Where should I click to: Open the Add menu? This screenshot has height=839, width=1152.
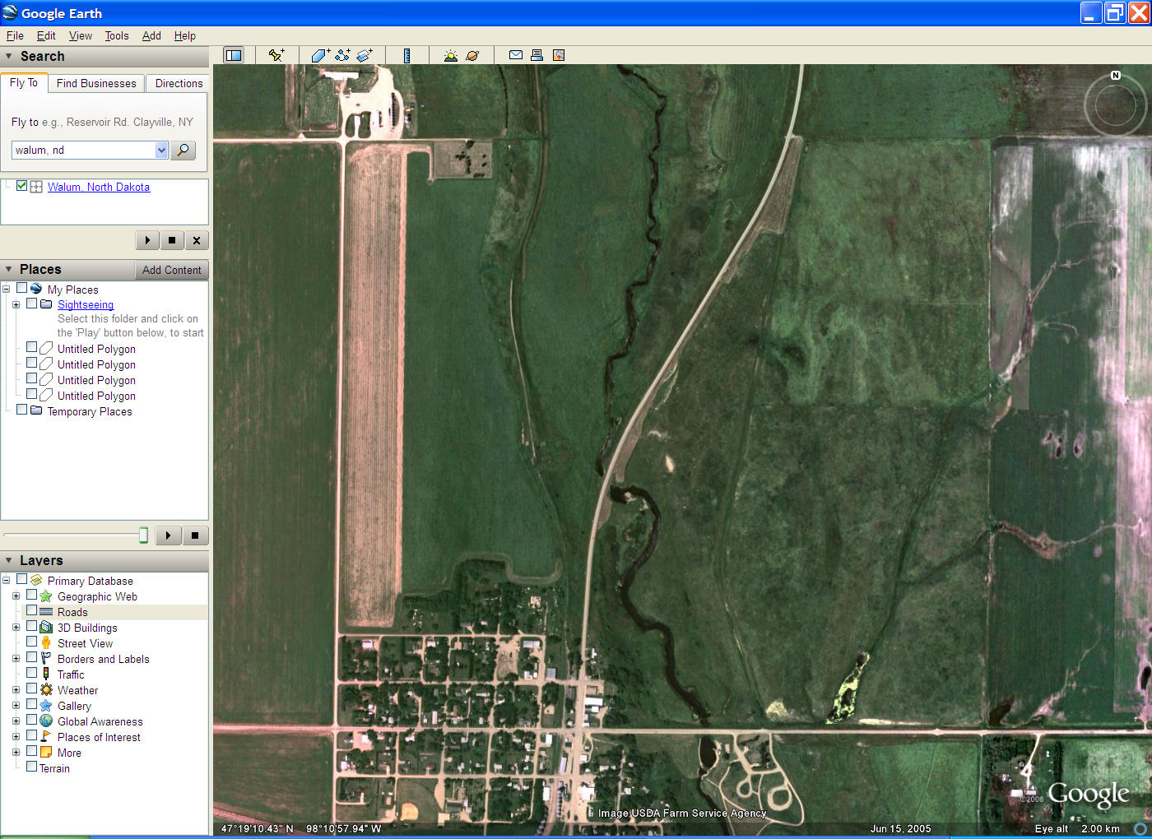coord(151,36)
